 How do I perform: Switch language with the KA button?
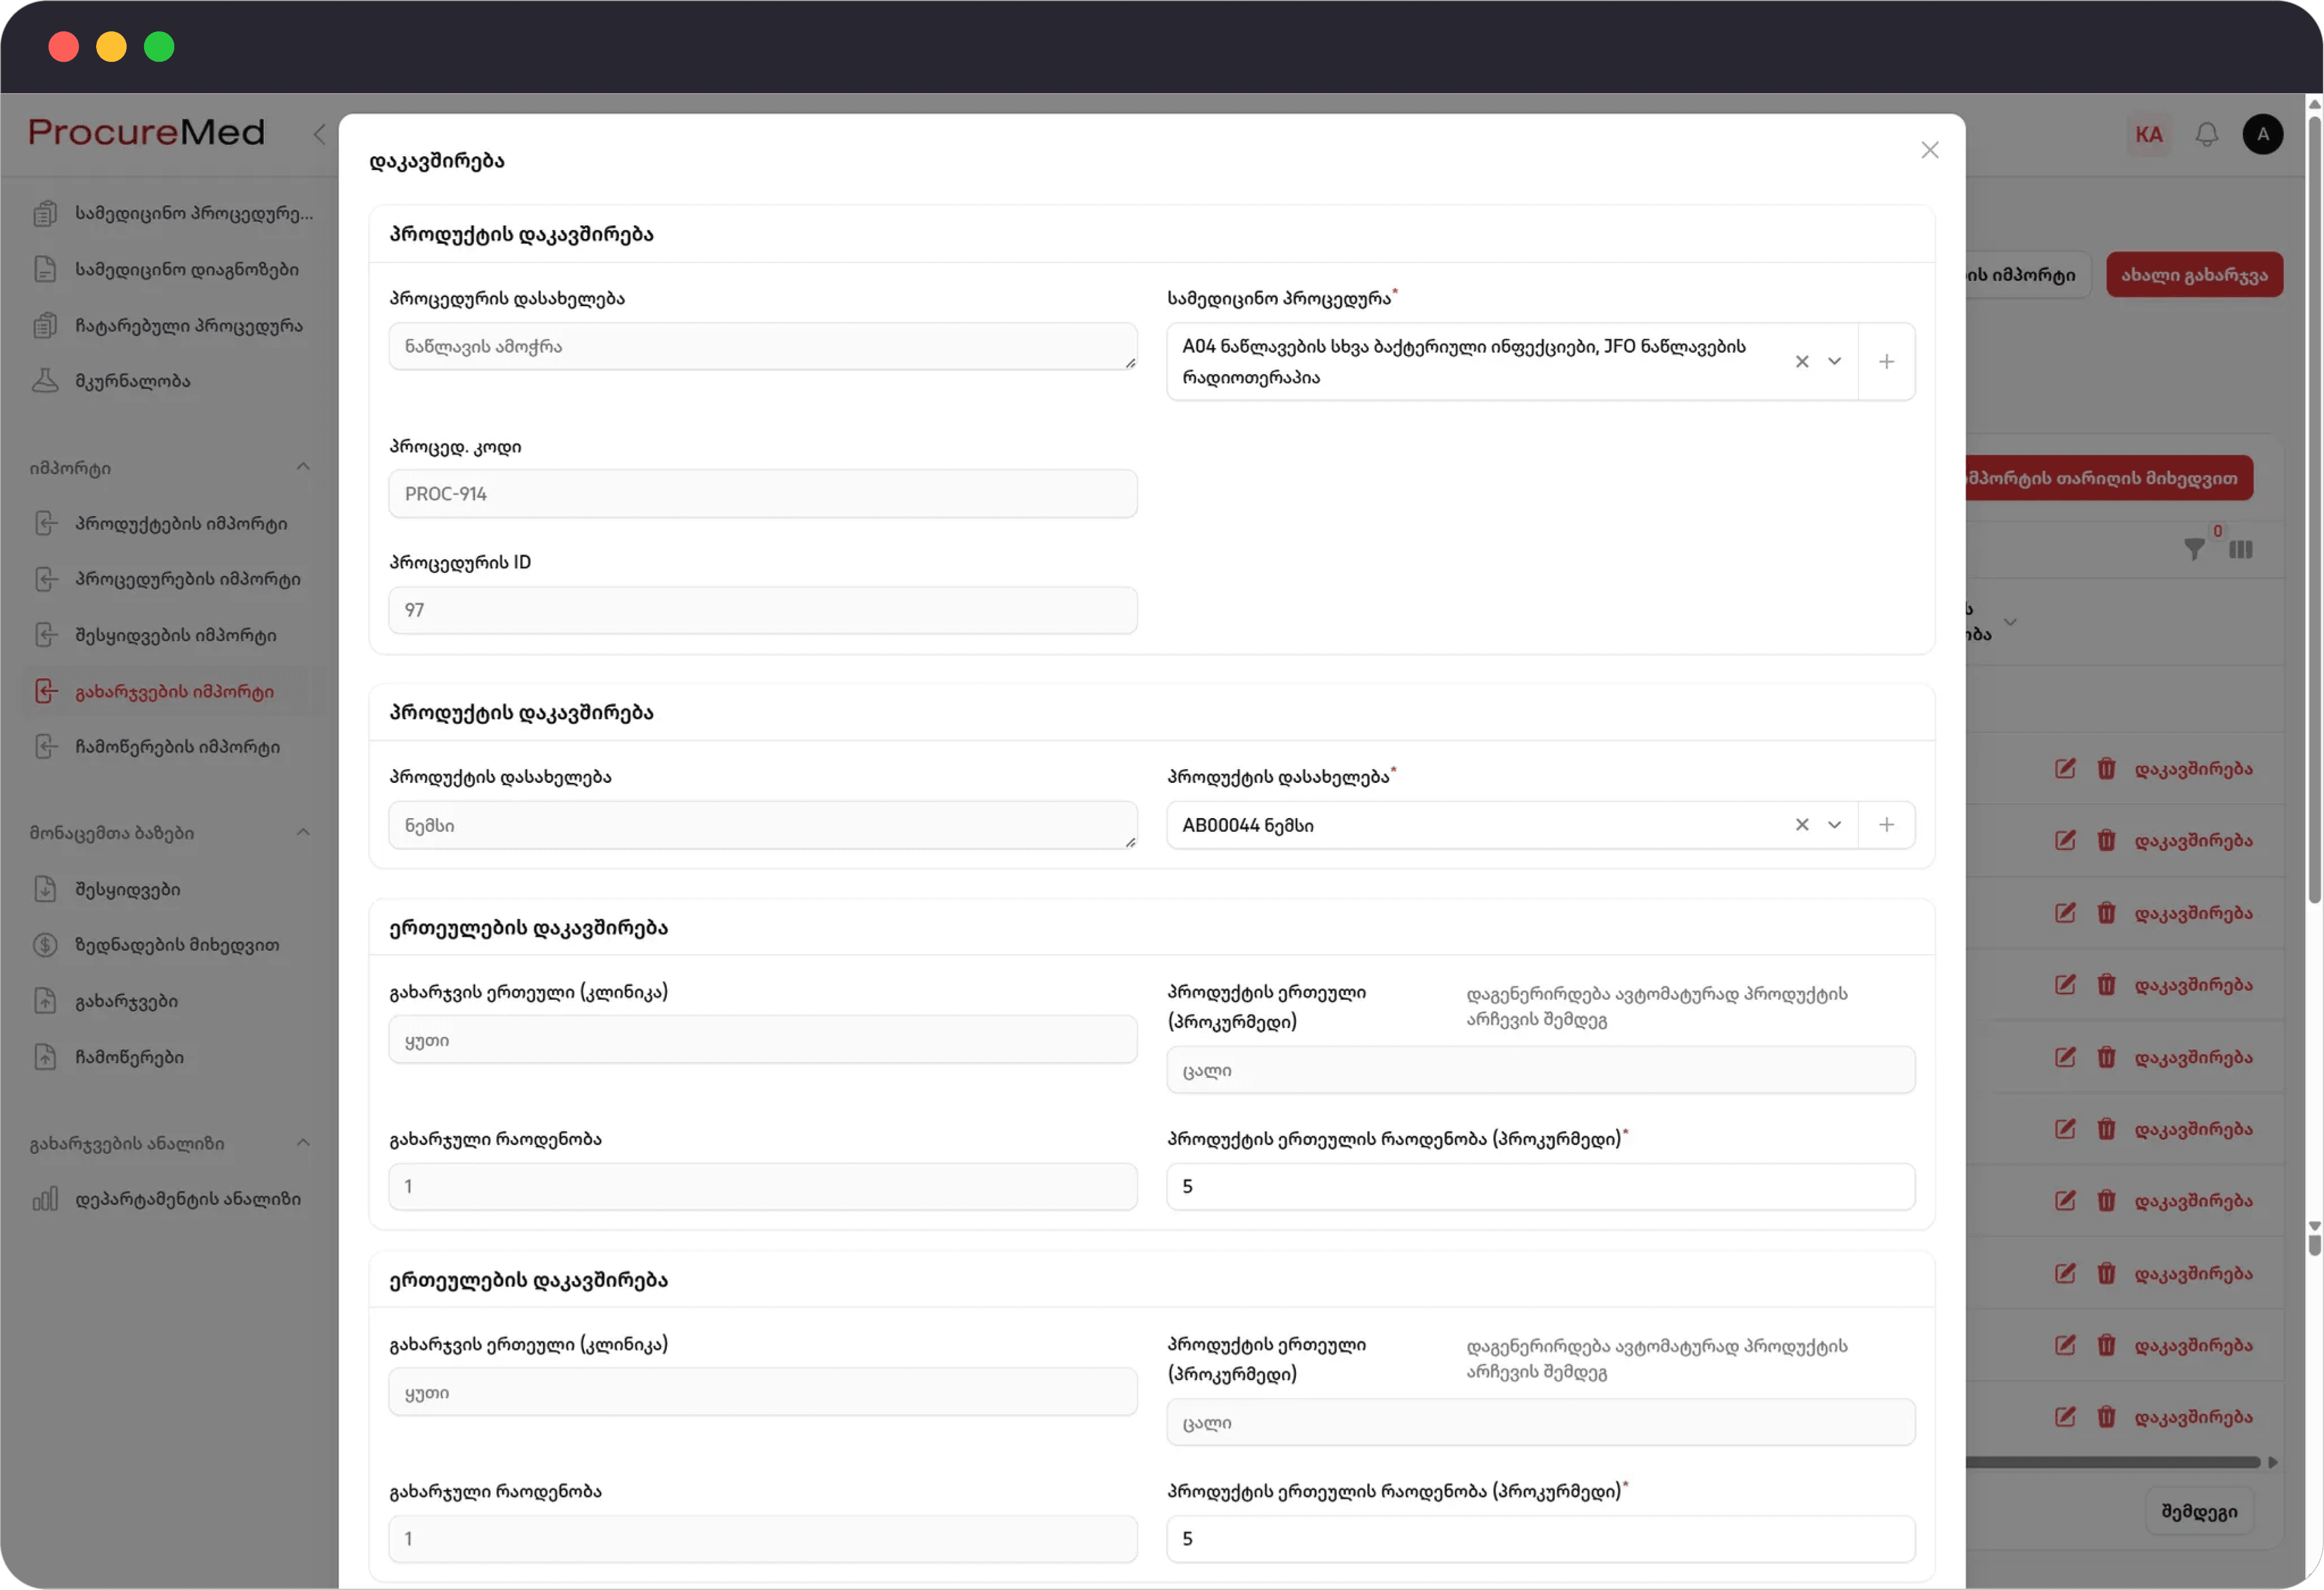tap(2148, 135)
